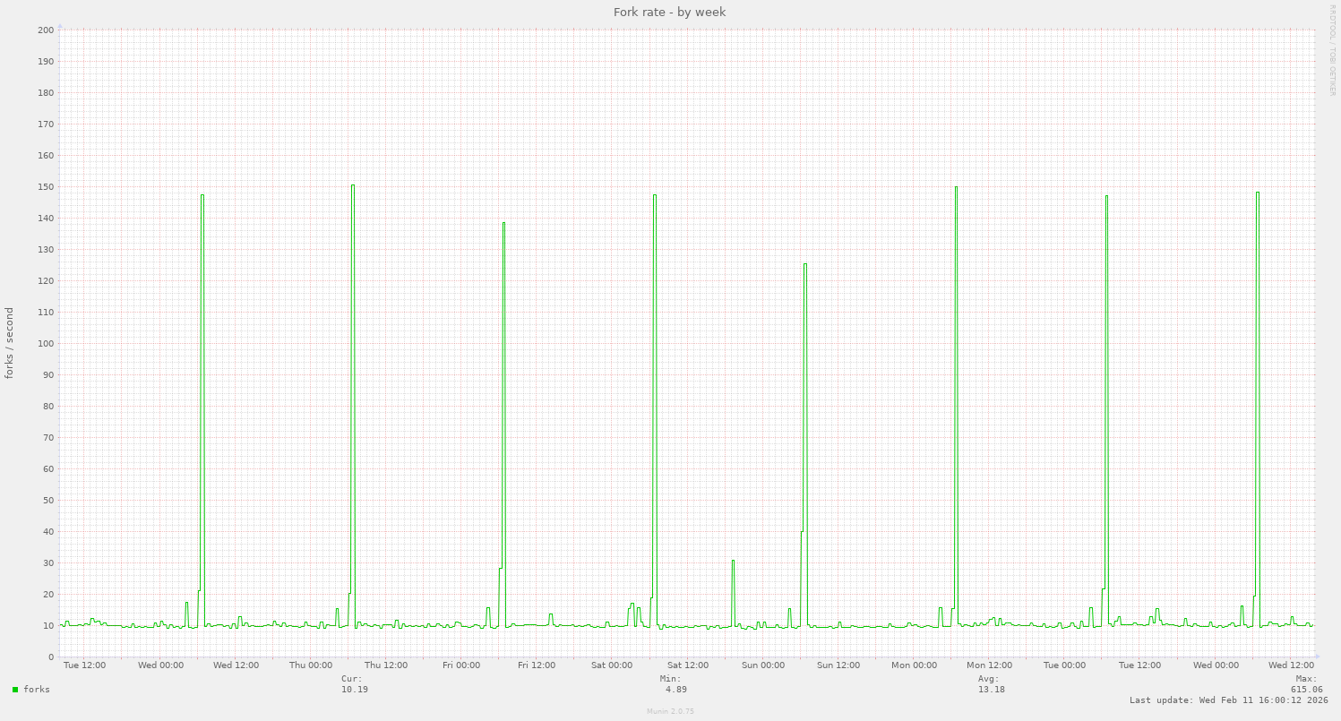This screenshot has height=721, width=1341.
Task: Click the RRDTOOL / TOBI OETIKER watermark
Action: click(x=1332, y=49)
